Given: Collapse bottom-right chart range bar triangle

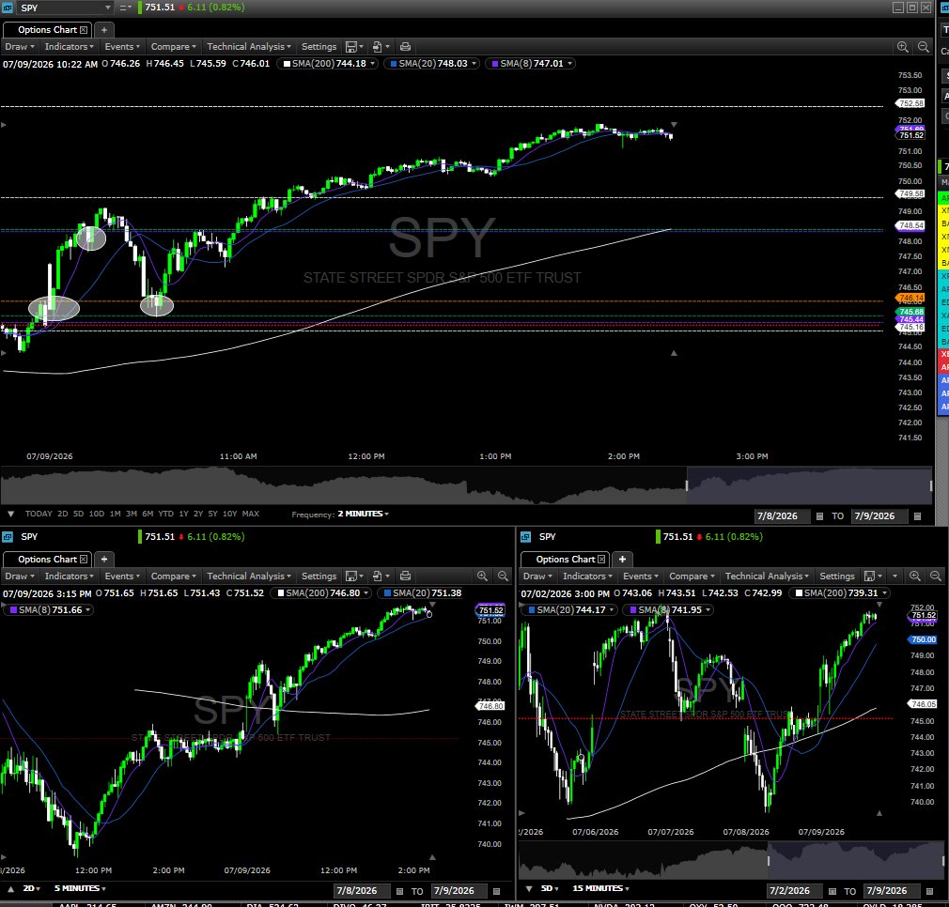Looking at the screenshot, I should (x=529, y=889).
